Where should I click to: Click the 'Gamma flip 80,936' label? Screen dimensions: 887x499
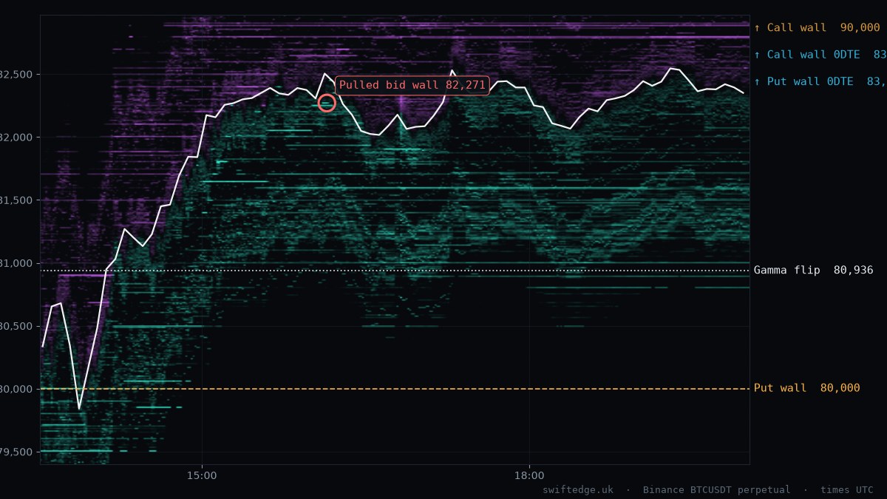[x=813, y=271]
